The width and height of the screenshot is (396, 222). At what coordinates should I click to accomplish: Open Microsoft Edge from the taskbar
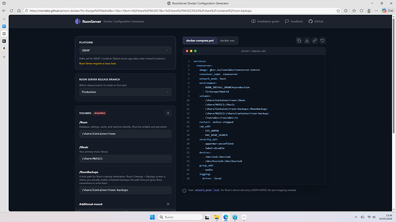[226, 217]
